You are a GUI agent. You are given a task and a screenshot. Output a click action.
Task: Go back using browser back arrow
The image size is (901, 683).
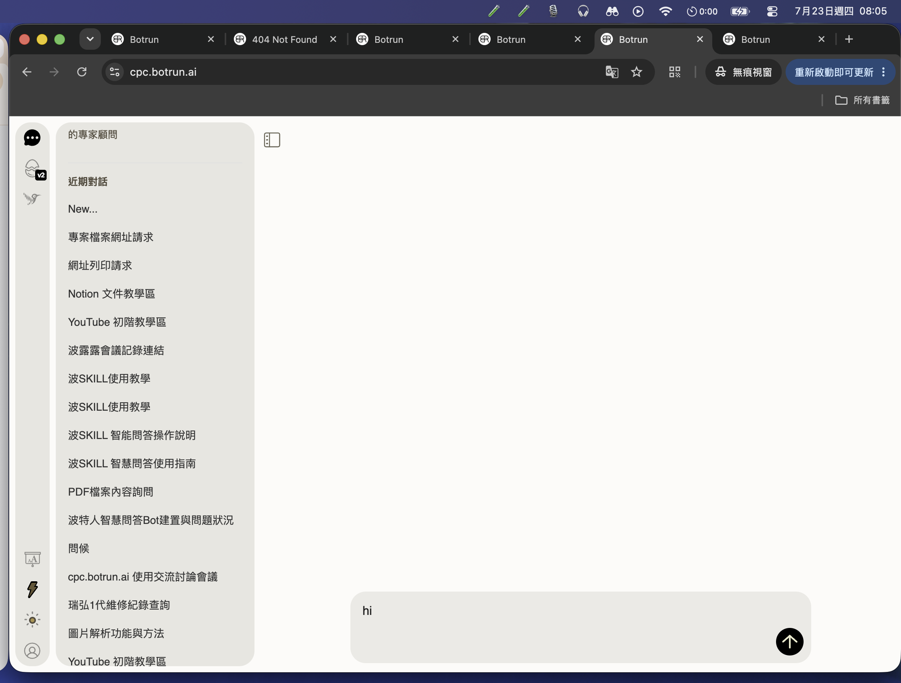pos(27,72)
